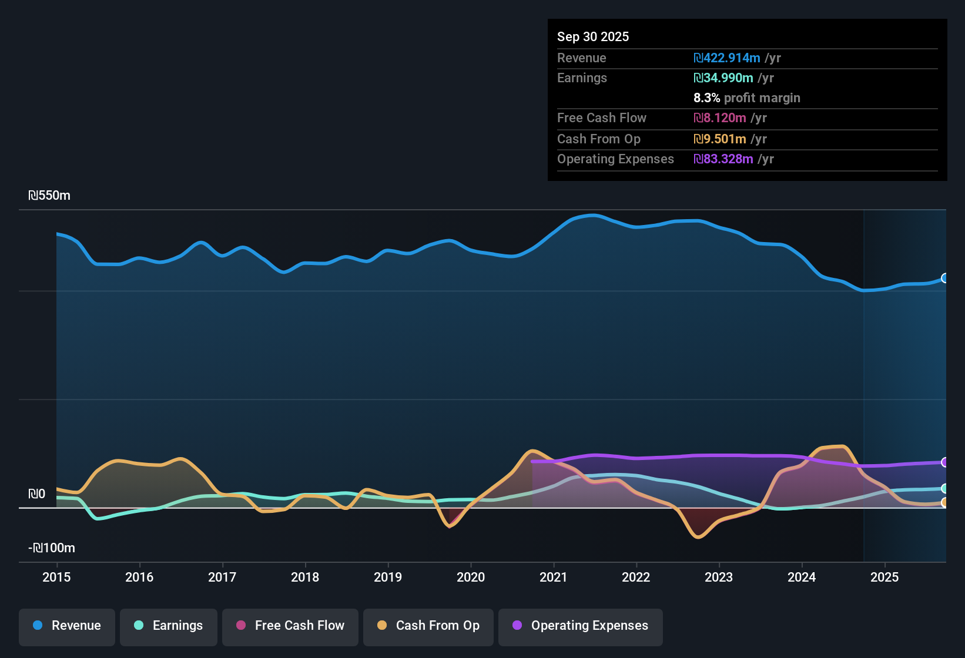This screenshot has width=965, height=658.
Task: Select the blue Revenue dot icon in legend
Action: click(38, 626)
